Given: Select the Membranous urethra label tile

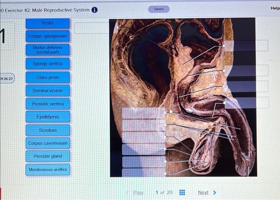Looking at the screenshot, I should [x=48, y=170].
